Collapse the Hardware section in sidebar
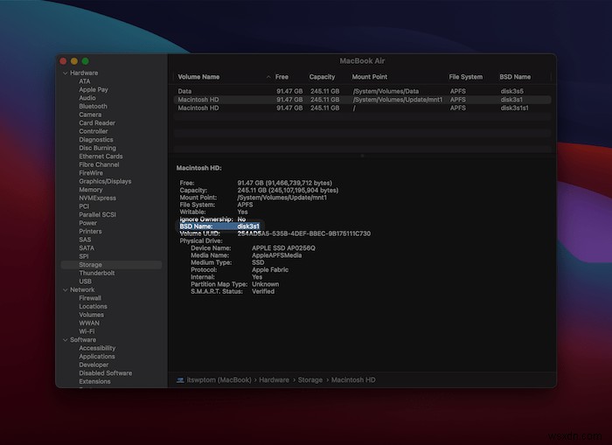The width and height of the screenshot is (612, 445). (65, 73)
